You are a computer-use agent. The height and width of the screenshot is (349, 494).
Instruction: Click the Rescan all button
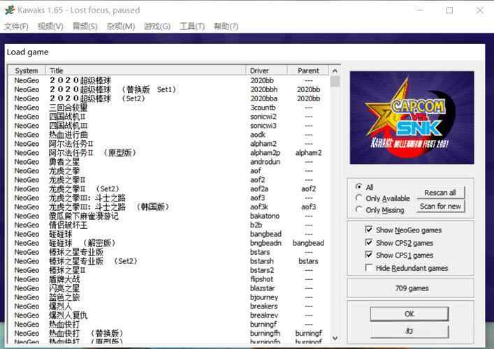click(x=440, y=193)
